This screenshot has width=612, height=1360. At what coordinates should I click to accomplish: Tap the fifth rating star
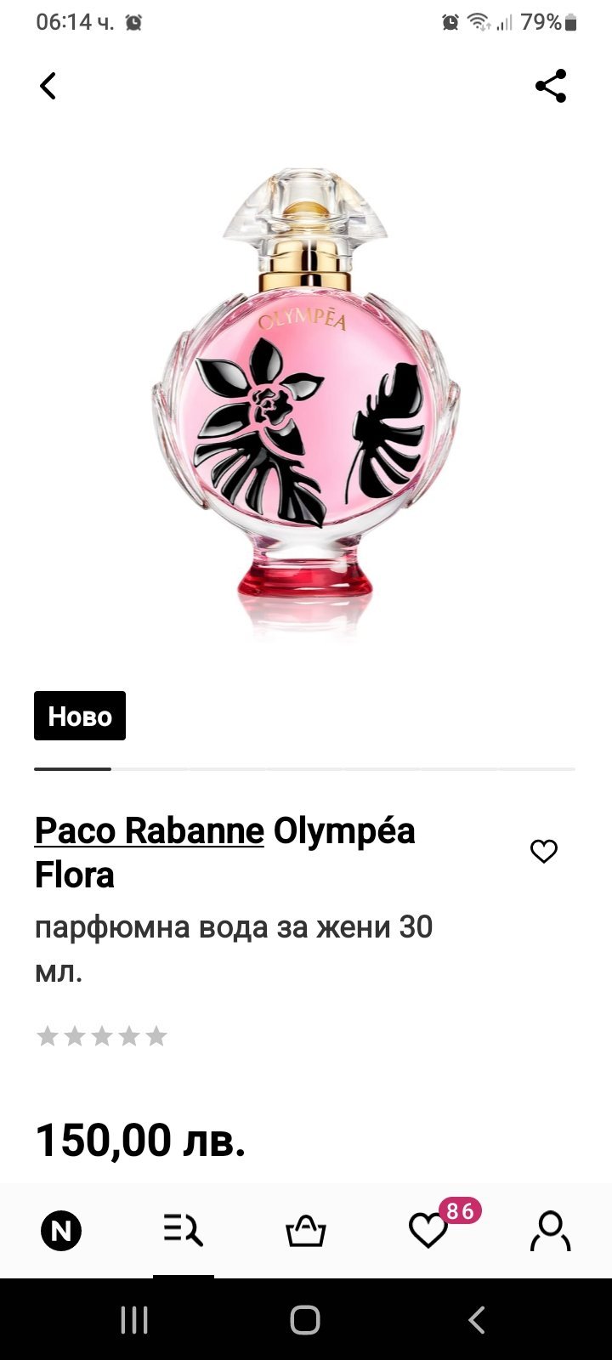pyautogui.click(x=156, y=1036)
